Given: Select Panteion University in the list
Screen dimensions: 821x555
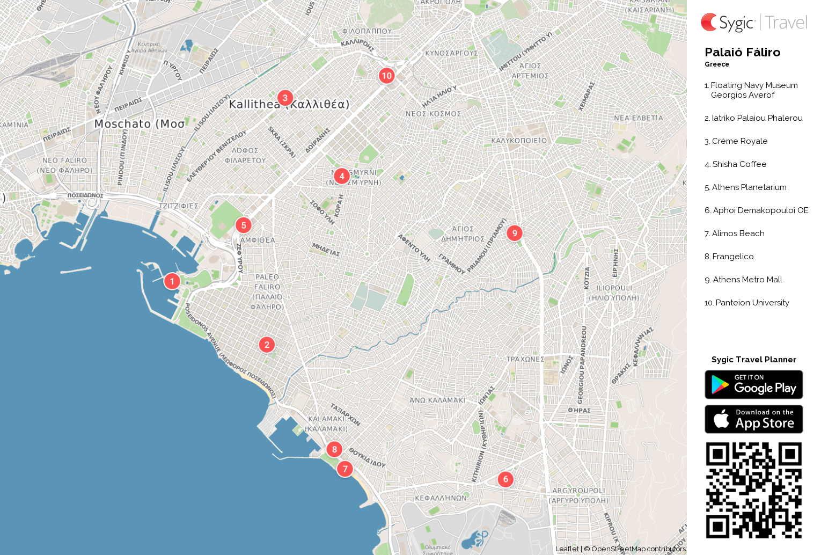Looking at the screenshot, I should tap(746, 303).
